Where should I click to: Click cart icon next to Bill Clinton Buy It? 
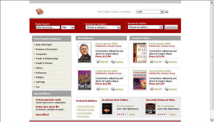tap(98, 62)
